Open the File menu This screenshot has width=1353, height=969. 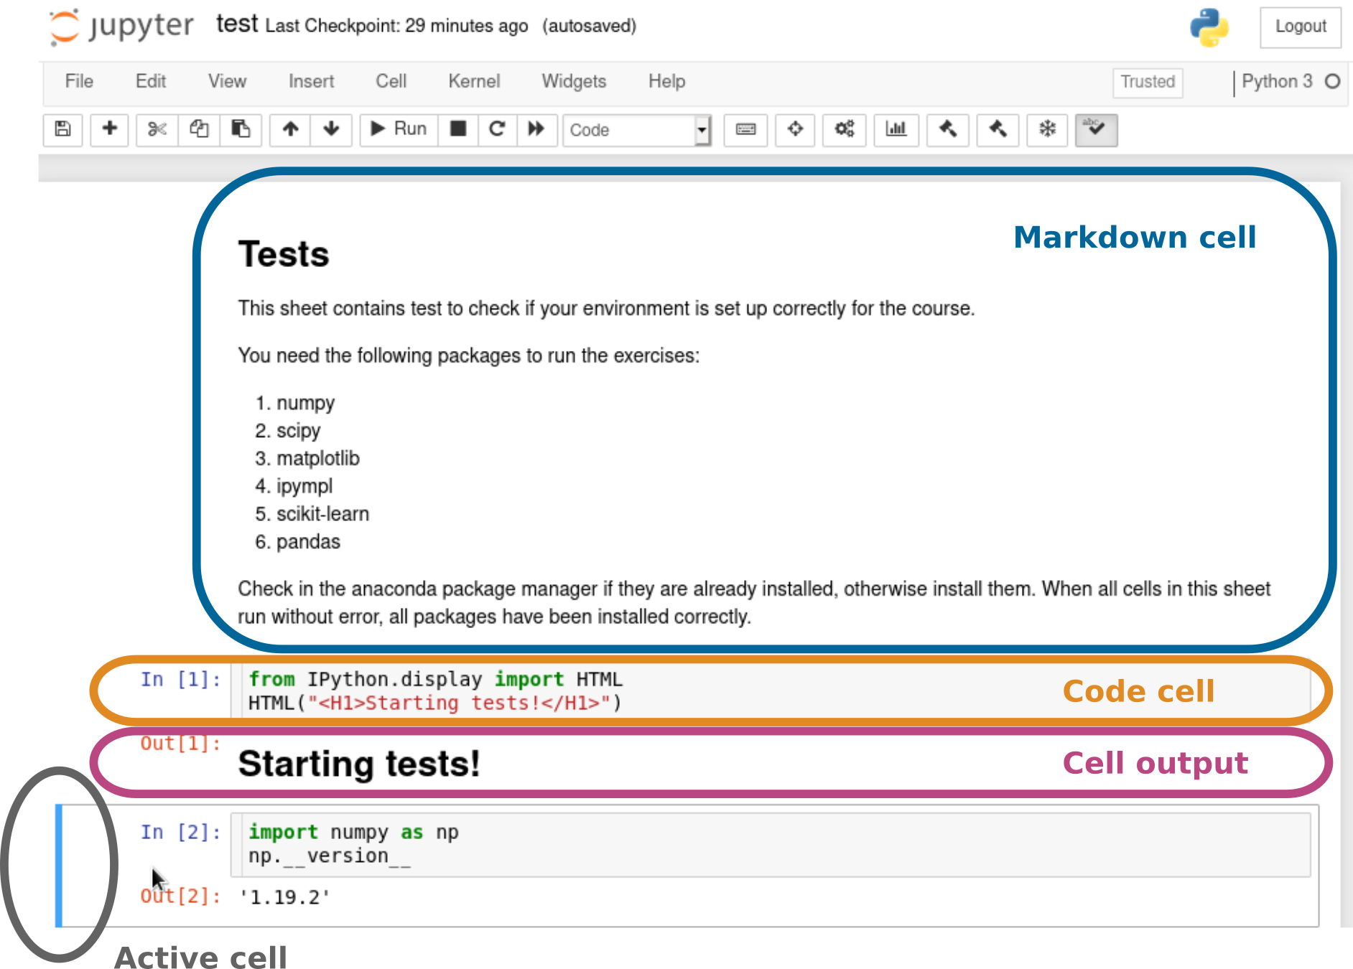pos(79,81)
